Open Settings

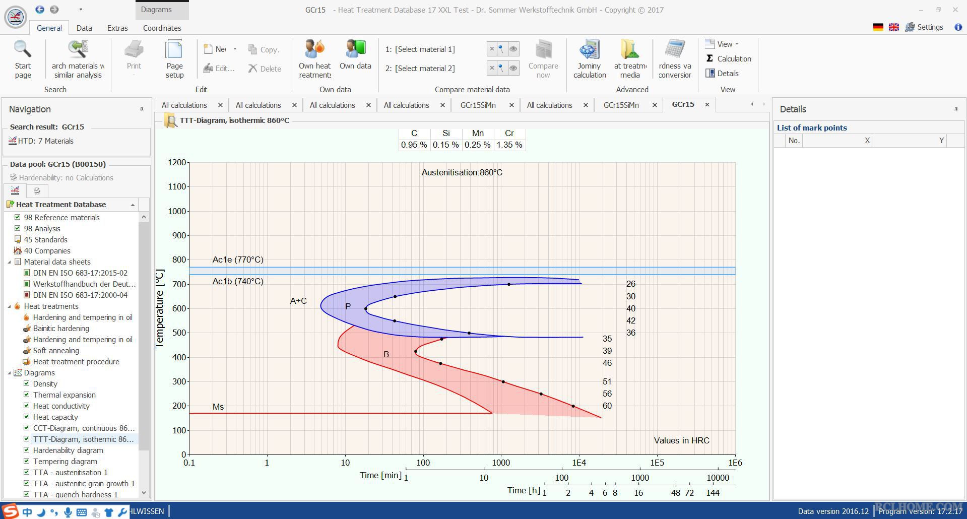(924, 27)
